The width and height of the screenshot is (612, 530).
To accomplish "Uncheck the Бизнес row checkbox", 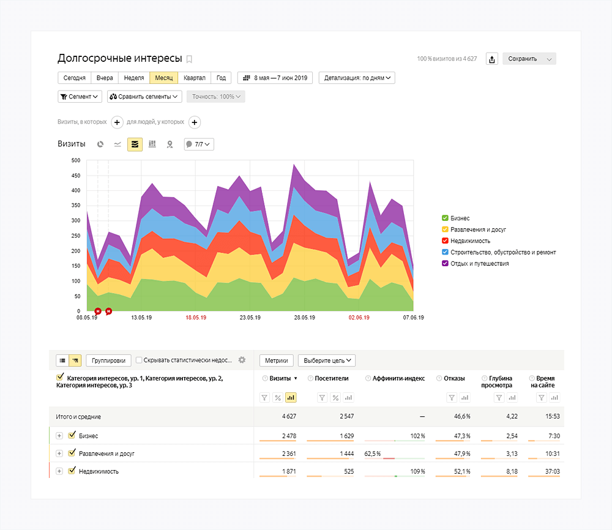I will [72, 436].
